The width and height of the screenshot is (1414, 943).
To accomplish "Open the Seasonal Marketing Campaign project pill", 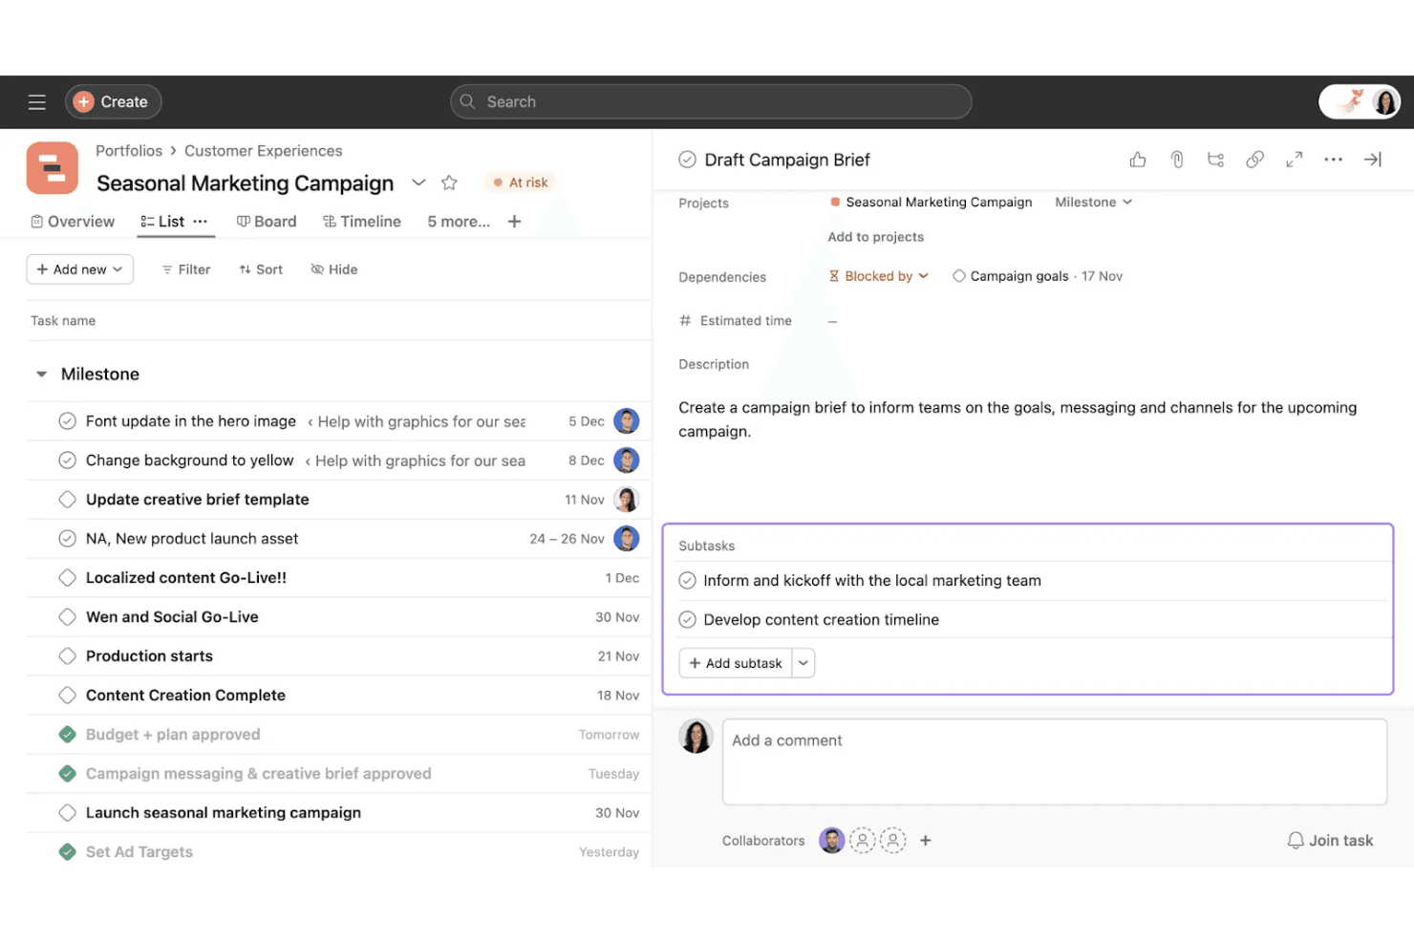I will (x=931, y=203).
